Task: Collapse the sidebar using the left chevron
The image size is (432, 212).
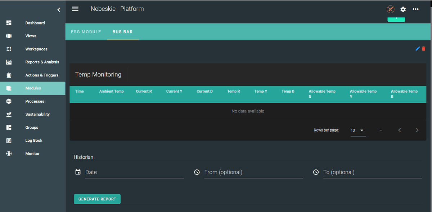Action: [x=59, y=10]
